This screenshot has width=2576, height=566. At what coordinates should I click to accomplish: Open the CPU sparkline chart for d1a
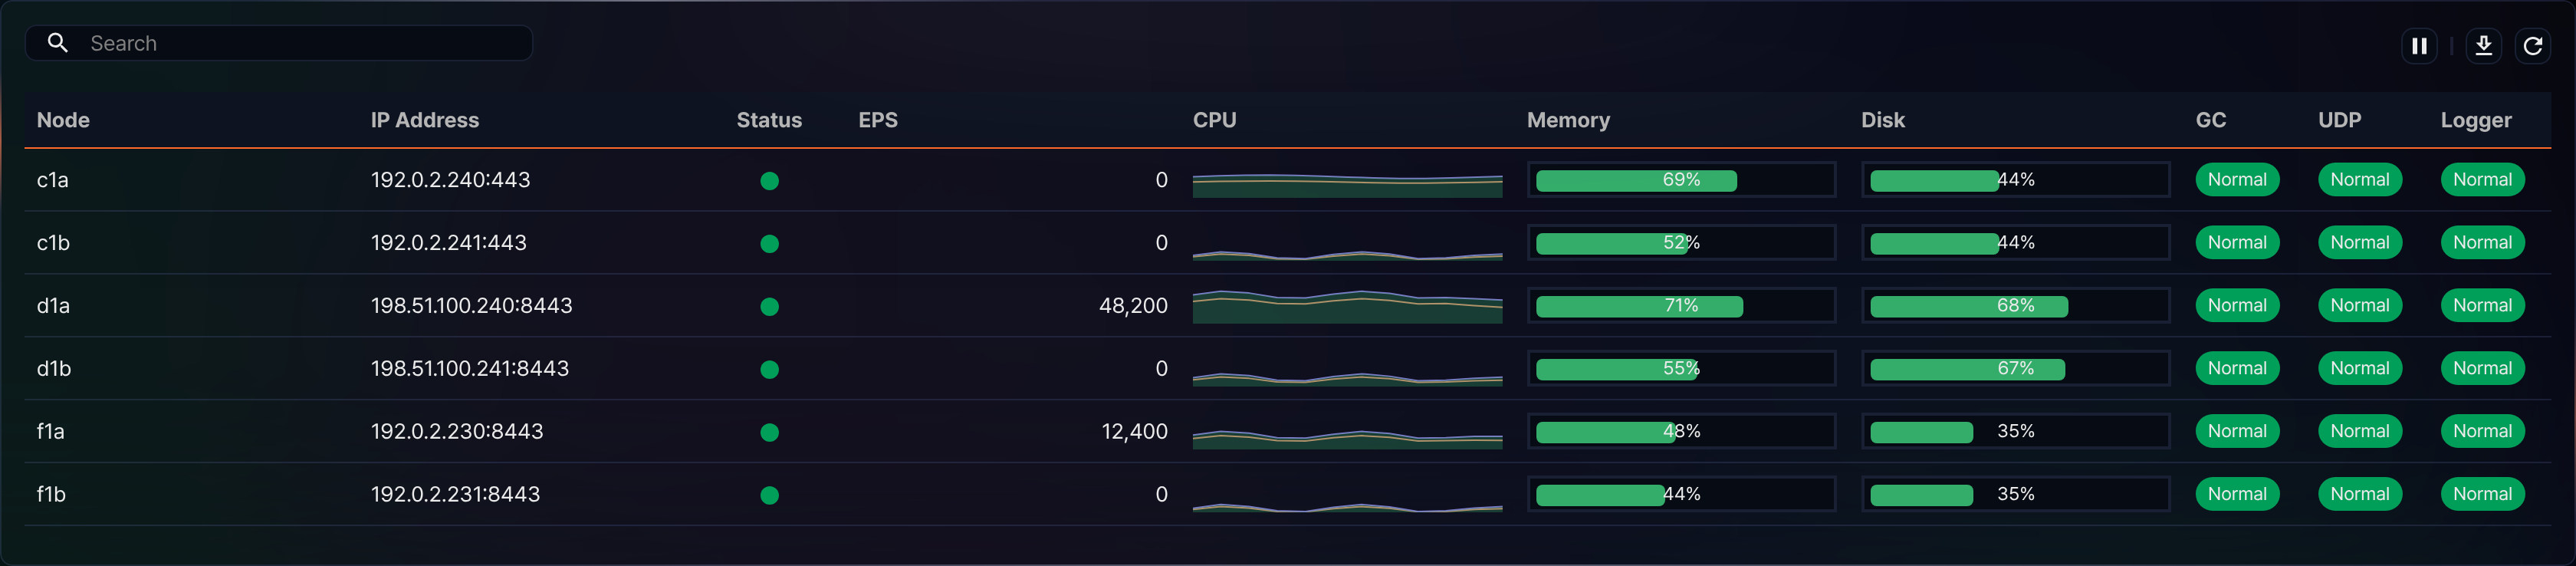click(x=1347, y=306)
